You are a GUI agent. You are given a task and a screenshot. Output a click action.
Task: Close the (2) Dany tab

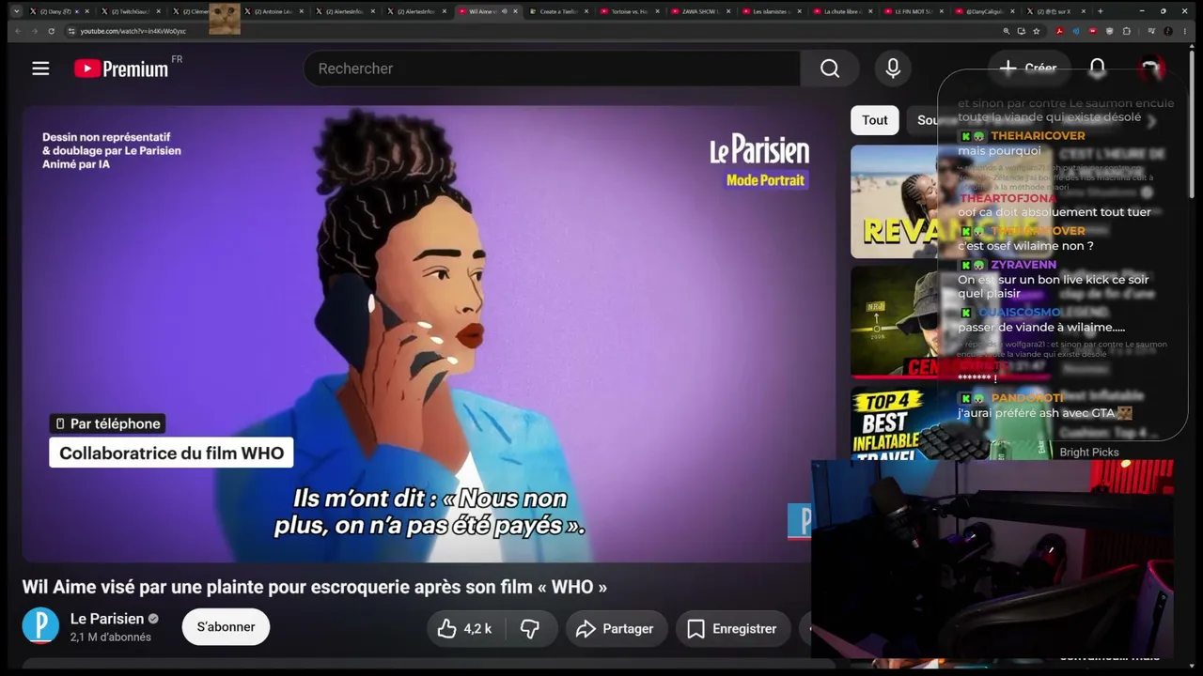pyautogui.click(x=87, y=11)
